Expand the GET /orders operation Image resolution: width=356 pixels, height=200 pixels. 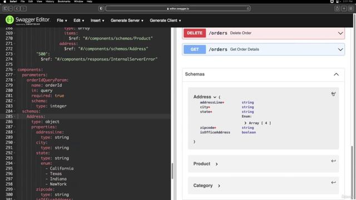(263, 49)
